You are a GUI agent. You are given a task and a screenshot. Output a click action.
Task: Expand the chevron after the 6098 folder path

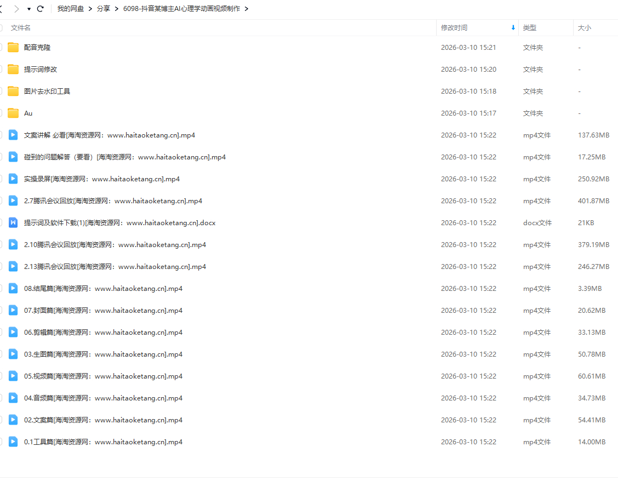tap(247, 9)
